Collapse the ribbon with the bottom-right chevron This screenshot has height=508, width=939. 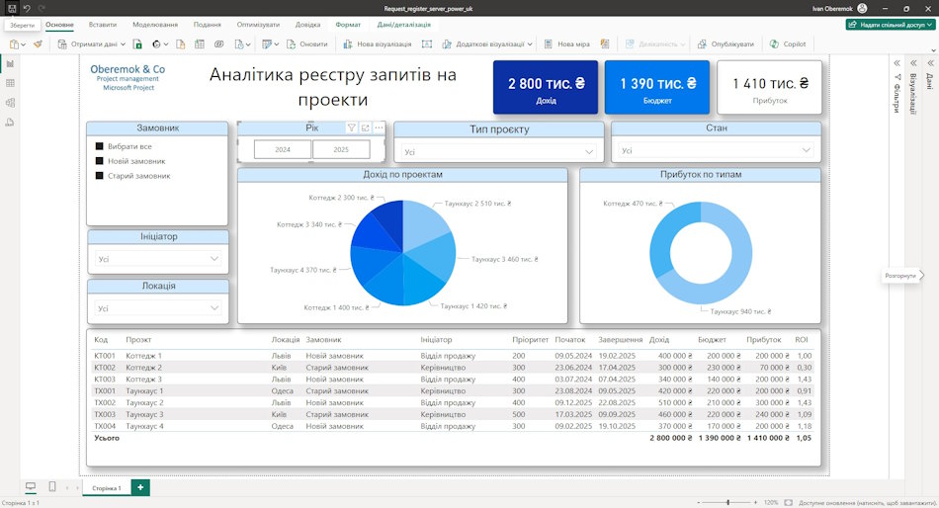(x=933, y=50)
